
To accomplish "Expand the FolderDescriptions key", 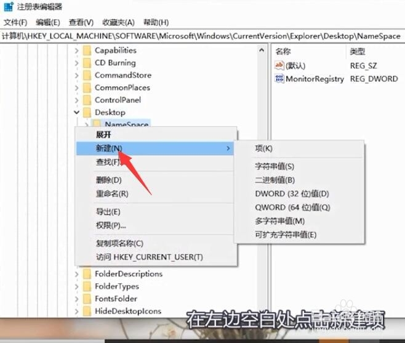I will tap(76, 274).
